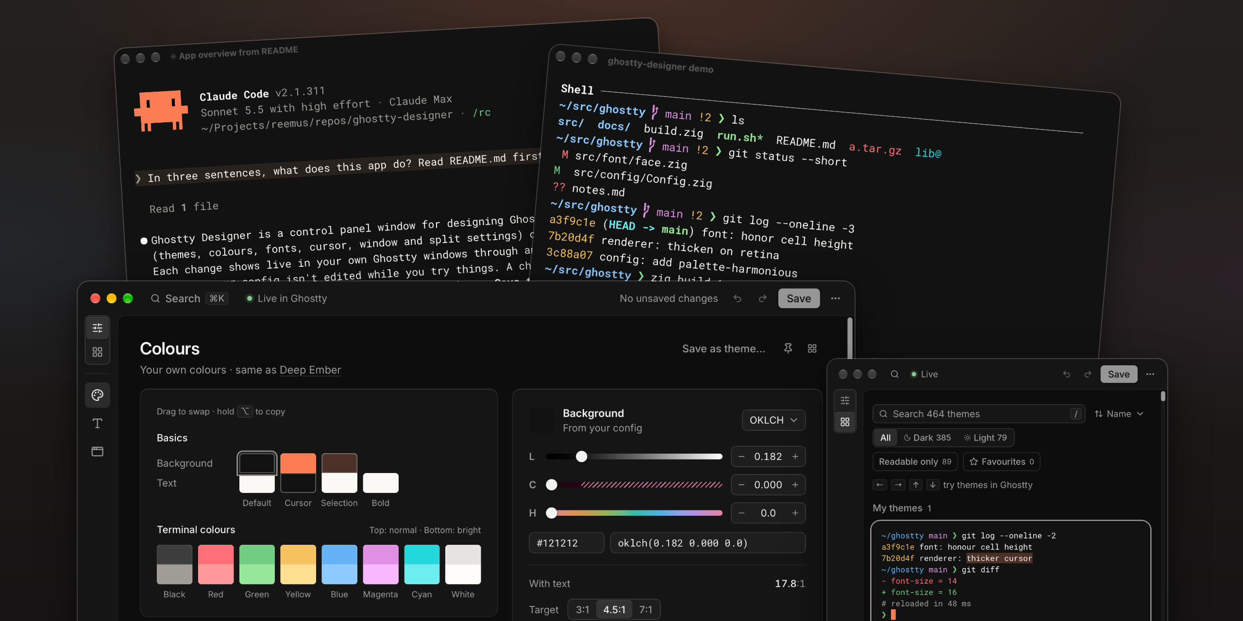This screenshot has height=621, width=1243.
Task: Click Save as theme...
Action: [723, 348]
